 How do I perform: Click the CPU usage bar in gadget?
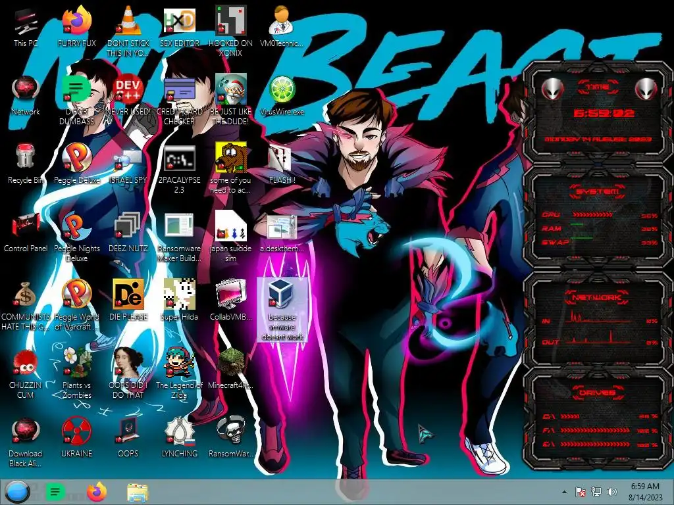[592, 215]
